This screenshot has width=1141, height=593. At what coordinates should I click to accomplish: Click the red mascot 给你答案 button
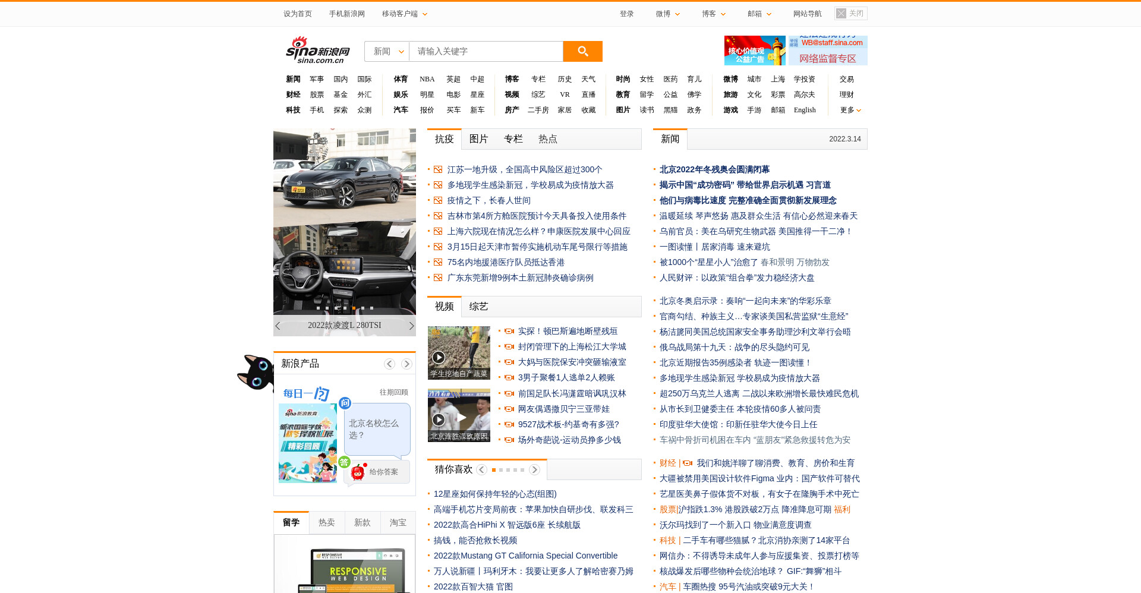pyautogui.click(x=377, y=472)
